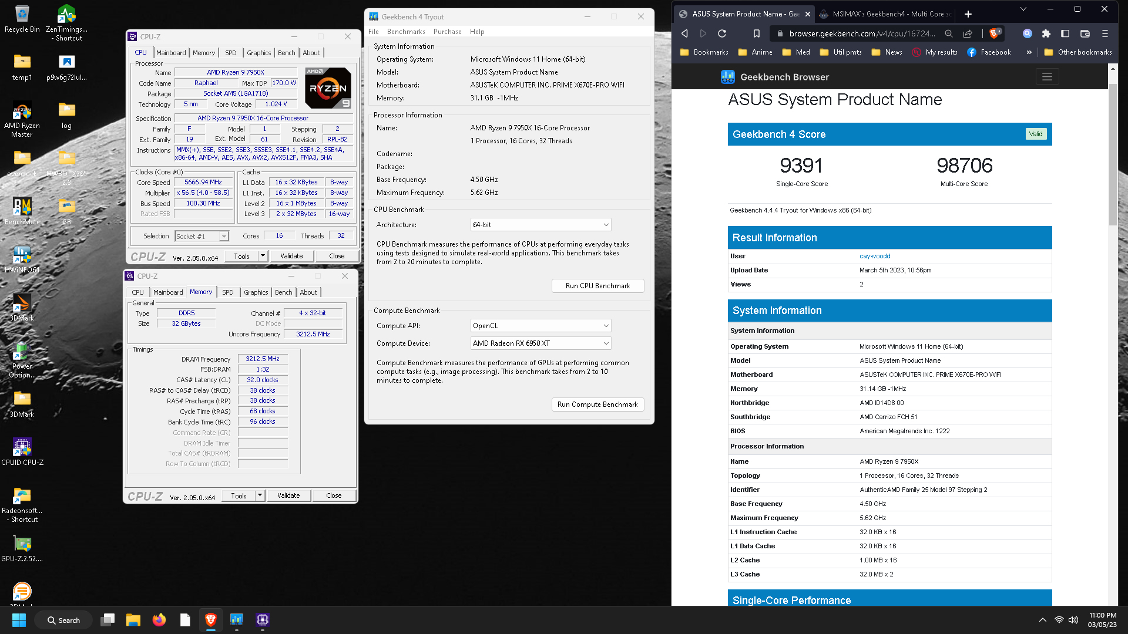Open the Brave wallet icon
The width and height of the screenshot is (1128, 634).
[x=1085, y=33]
